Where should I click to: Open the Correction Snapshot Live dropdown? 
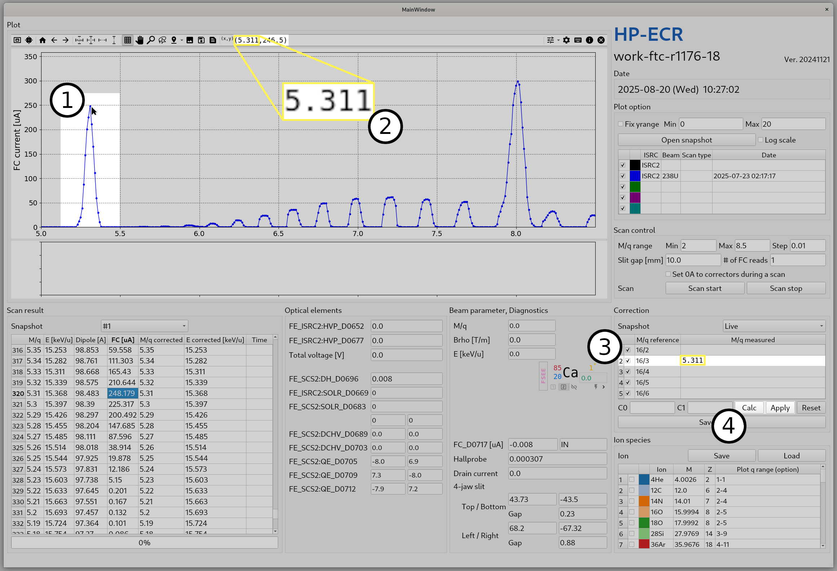[x=774, y=326]
